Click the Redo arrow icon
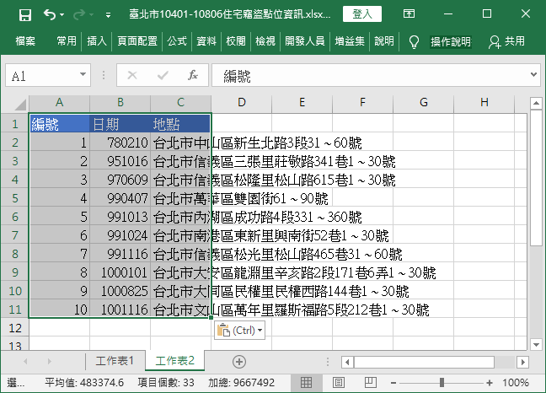The height and width of the screenshot is (393, 546). (79, 14)
